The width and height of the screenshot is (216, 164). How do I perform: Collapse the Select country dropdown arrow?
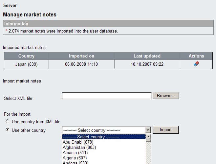(x=148, y=130)
